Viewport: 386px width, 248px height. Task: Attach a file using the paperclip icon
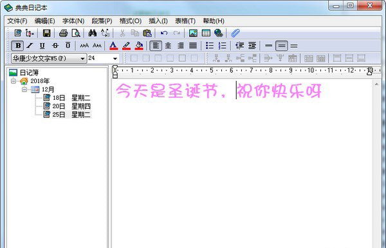[235, 33]
